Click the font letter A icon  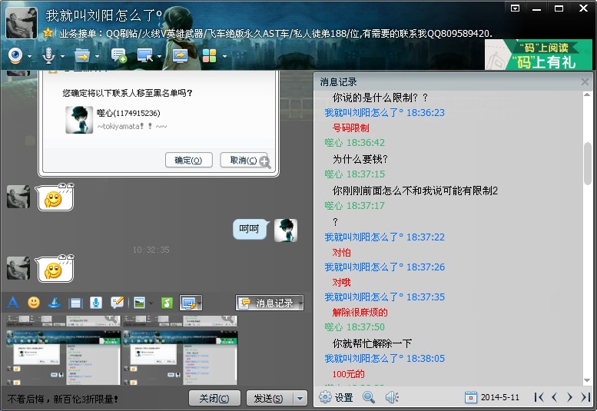12,303
